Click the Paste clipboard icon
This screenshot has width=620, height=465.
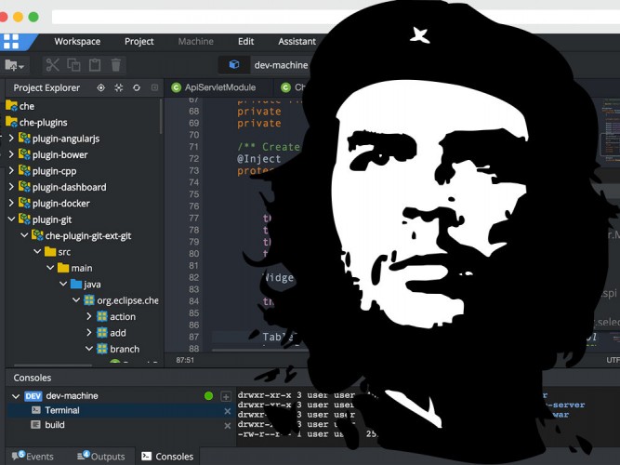click(x=95, y=65)
